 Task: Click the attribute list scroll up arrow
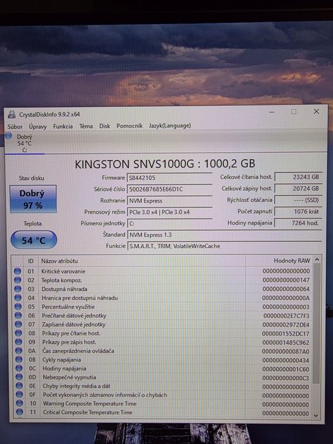[x=317, y=259]
